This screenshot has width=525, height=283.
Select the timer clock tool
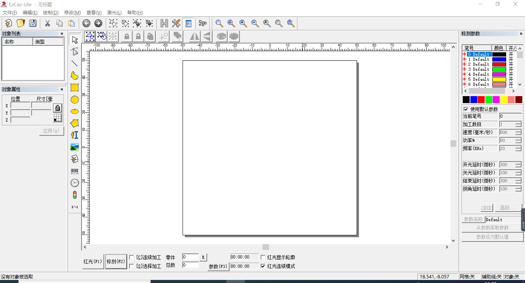[75, 183]
